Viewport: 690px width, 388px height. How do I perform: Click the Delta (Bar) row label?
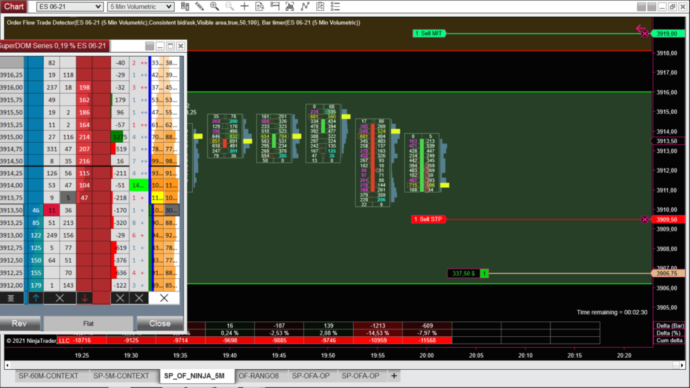point(670,325)
